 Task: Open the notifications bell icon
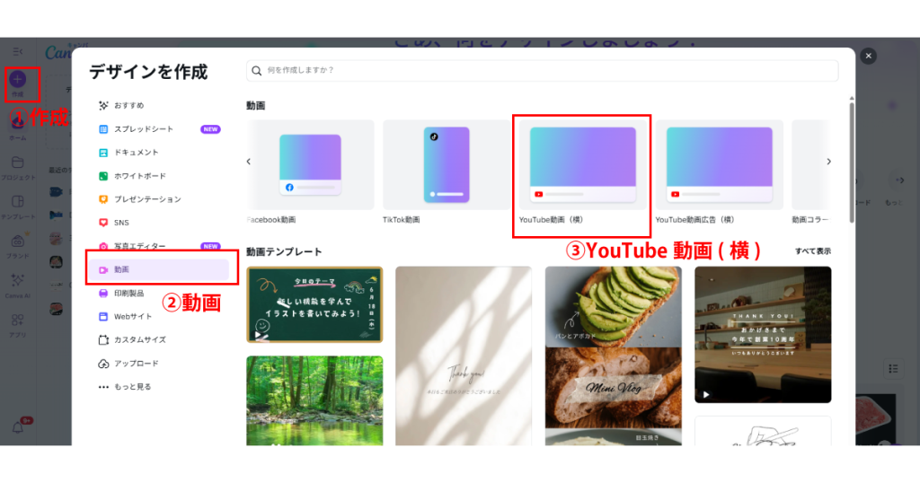(18, 427)
